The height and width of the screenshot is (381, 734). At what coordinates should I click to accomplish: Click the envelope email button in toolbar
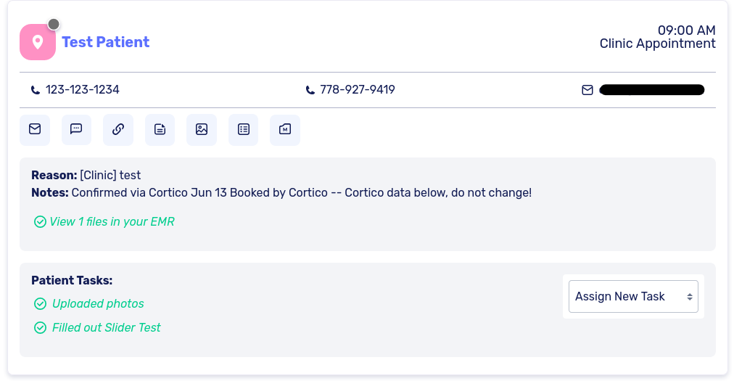click(x=35, y=130)
